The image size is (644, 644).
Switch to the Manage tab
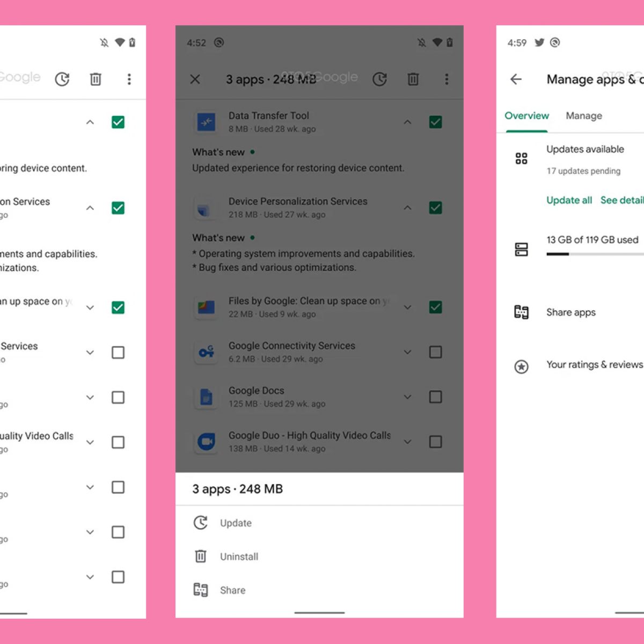(x=584, y=116)
